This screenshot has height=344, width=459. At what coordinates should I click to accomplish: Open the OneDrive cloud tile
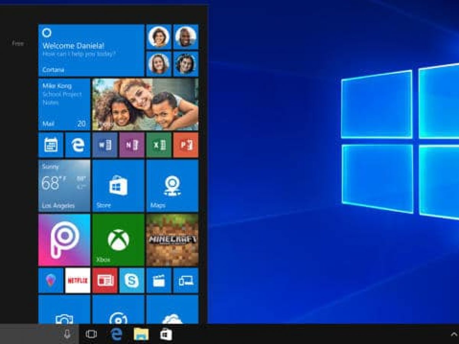[x=173, y=310]
